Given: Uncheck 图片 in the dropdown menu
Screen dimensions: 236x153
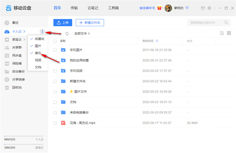Looking at the screenshot, I should (38, 46).
